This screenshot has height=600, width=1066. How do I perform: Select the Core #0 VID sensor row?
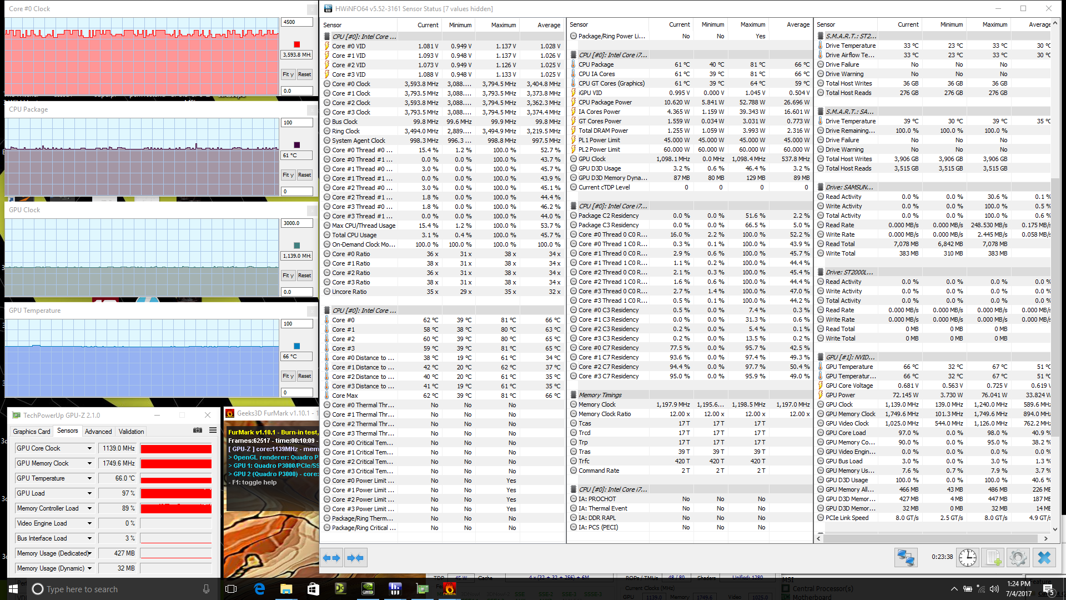pyautogui.click(x=443, y=46)
